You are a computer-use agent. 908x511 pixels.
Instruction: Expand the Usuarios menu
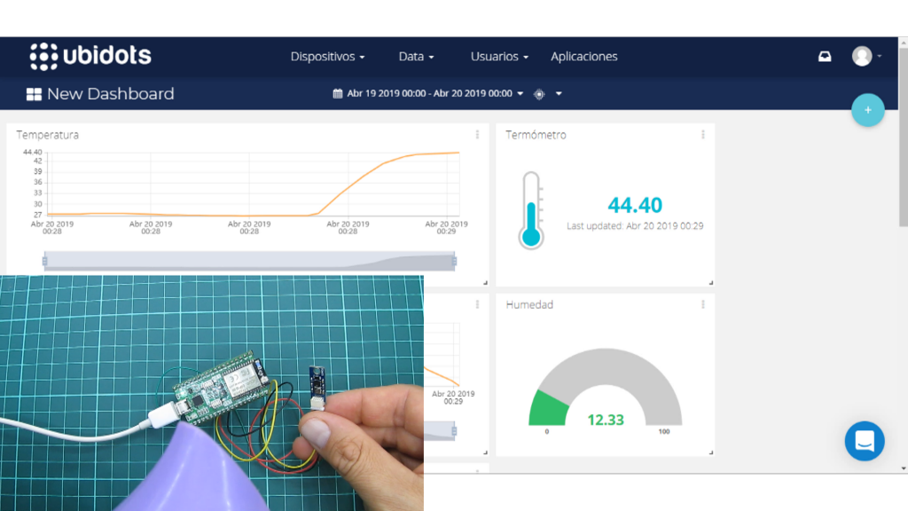(499, 57)
